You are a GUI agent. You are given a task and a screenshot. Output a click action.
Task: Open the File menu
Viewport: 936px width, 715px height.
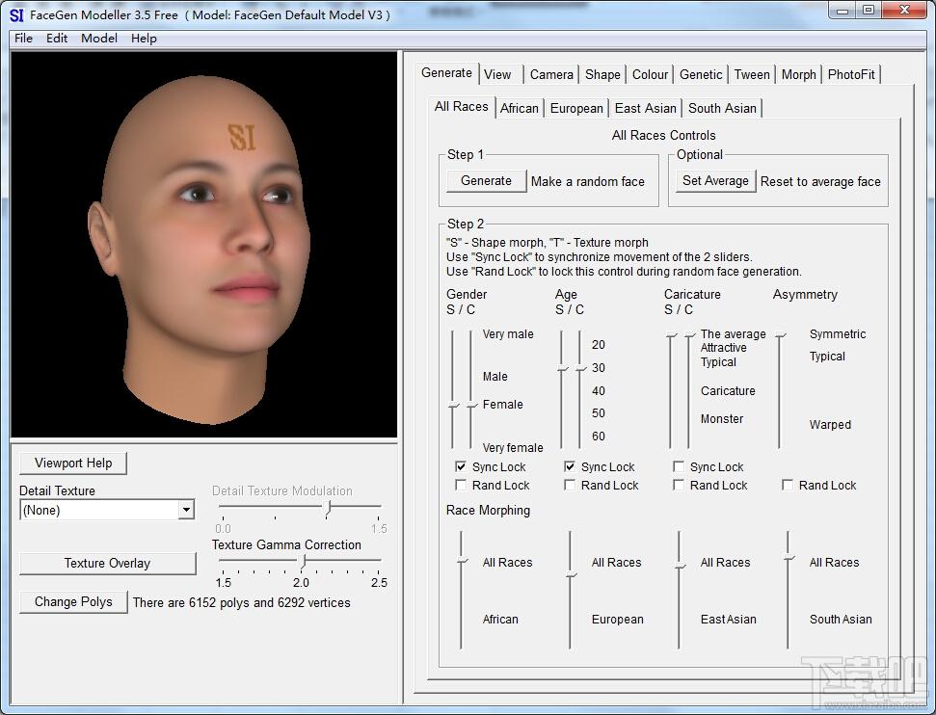click(23, 39)
